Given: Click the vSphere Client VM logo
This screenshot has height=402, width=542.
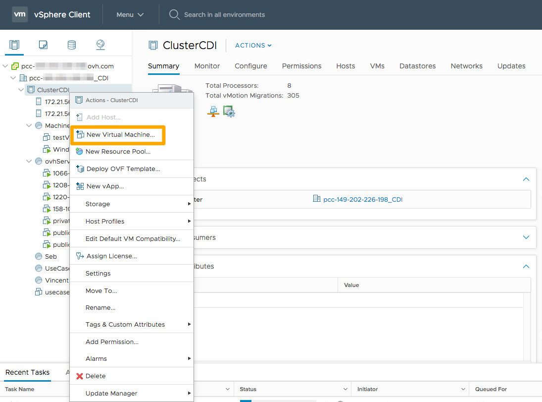Looking at the screenshot, I should coord(20,14).
